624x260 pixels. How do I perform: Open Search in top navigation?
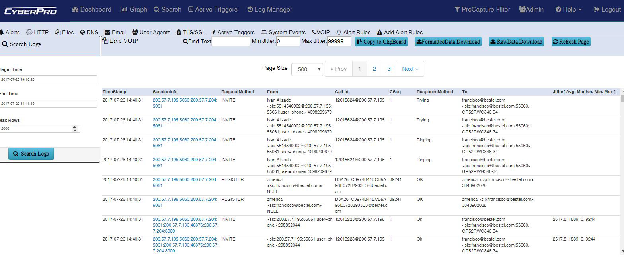click(x=168, y=9)
